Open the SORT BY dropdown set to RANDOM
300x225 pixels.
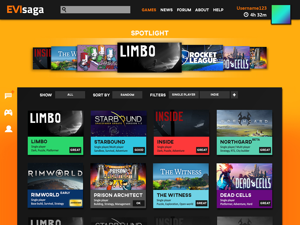click(x=127, y=95)
